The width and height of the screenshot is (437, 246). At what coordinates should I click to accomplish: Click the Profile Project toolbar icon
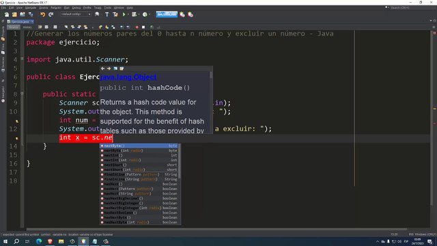(x=145, y=14)
